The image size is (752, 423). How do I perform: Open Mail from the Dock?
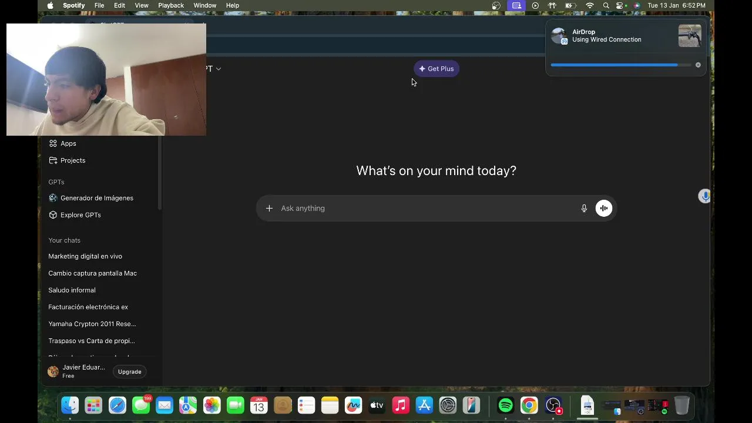(164, 405)
